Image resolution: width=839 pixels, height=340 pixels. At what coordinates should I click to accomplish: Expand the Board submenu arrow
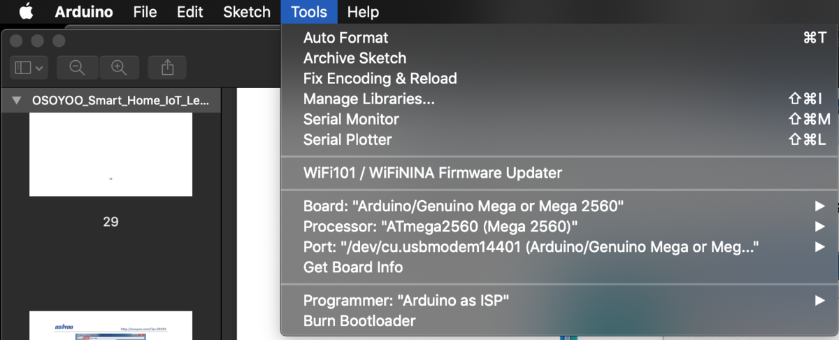[819, 206]
